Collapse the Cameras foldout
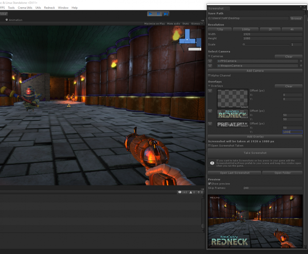This screenshot has width=308, height=254. click(209, 56)
